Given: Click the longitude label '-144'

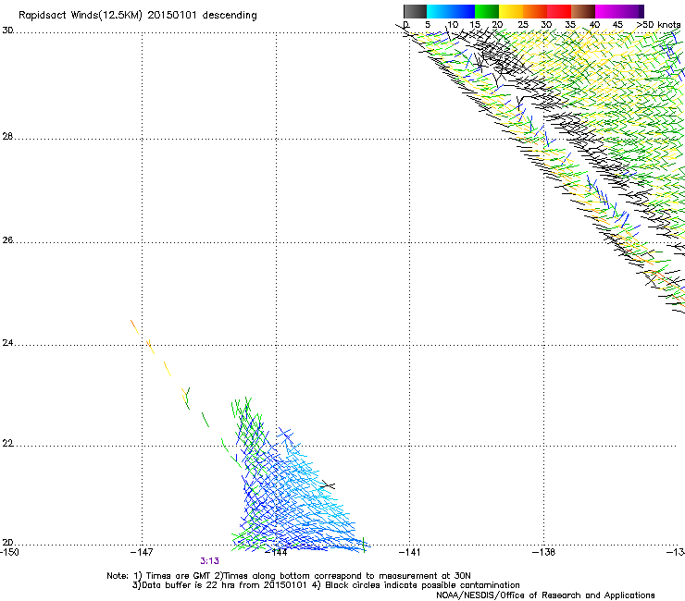Looking at the screenshot, I should pyautogui.click(x=277, y=553).
